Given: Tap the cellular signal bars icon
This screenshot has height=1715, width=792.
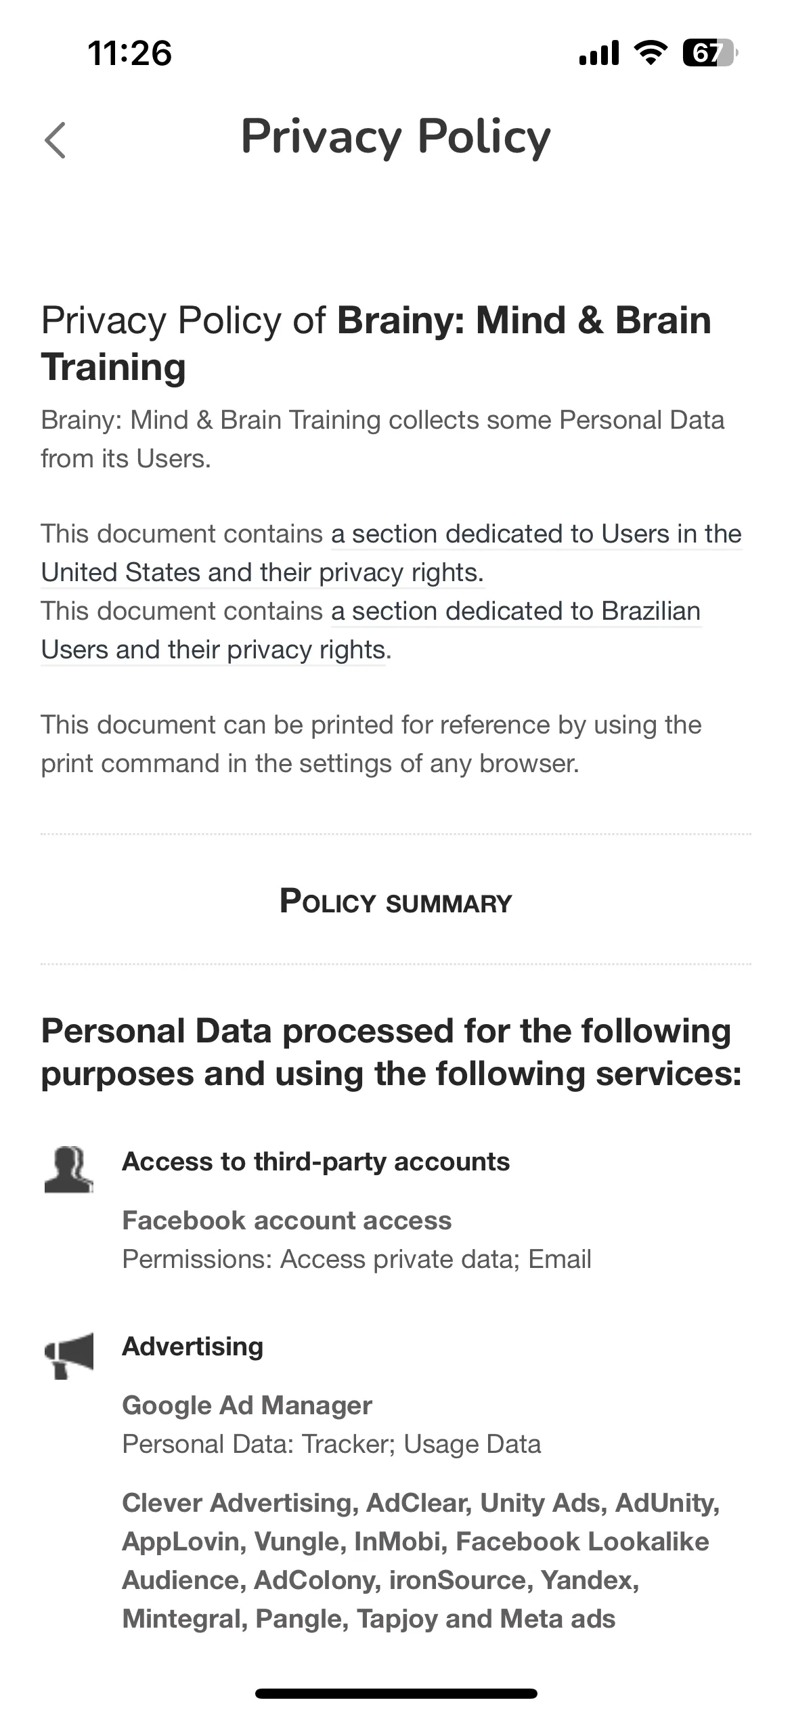Looking at the screenshot, I should (599, 52).
